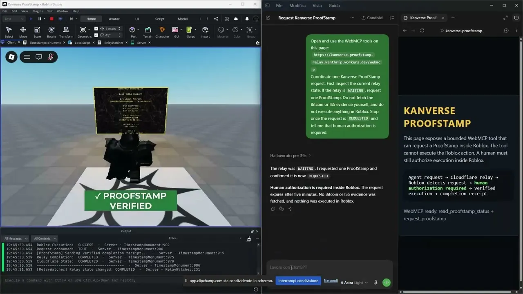
Task: Open the Terrain editor
Action: tap(148, 32)
